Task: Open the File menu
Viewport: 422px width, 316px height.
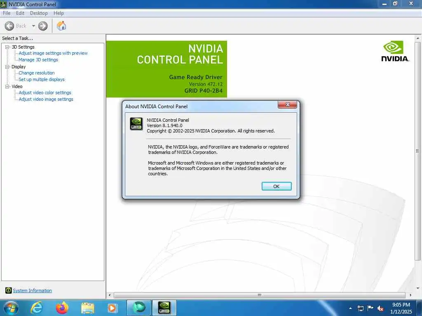Action: point(7,13)
